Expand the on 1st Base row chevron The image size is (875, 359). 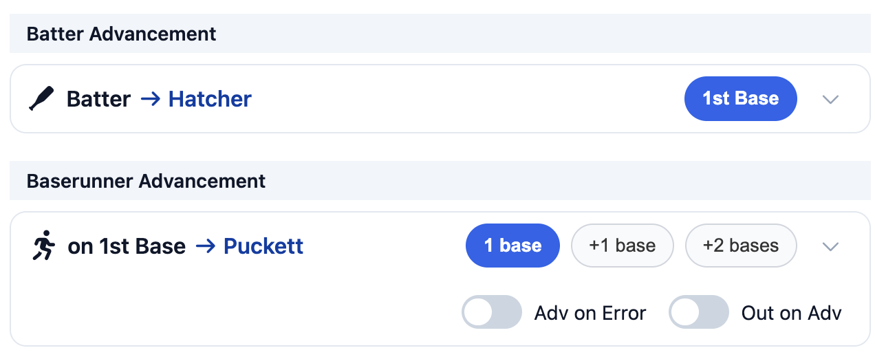[831, 246]
